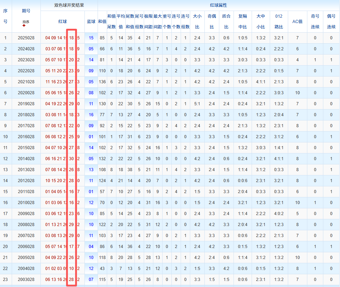Viewport: 340px width, 287px height.
Task: Click the red sort arrow under 期号
Action: pyautogui.click(x=24, y=26)
